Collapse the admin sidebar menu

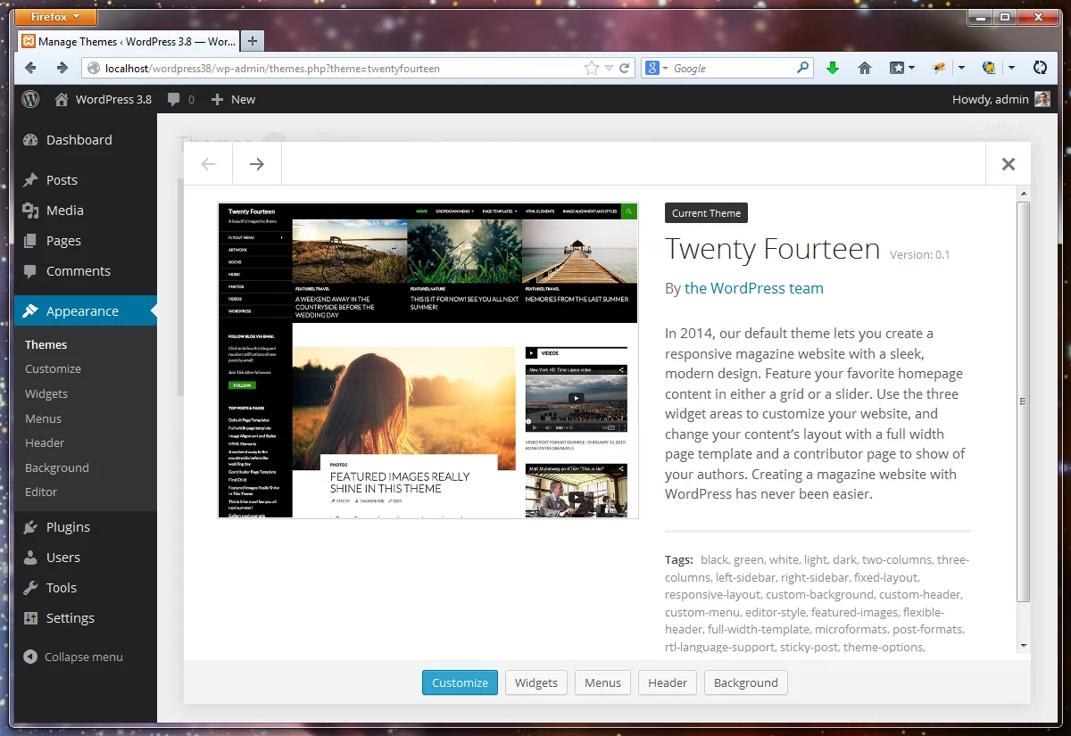pos(74,657)
